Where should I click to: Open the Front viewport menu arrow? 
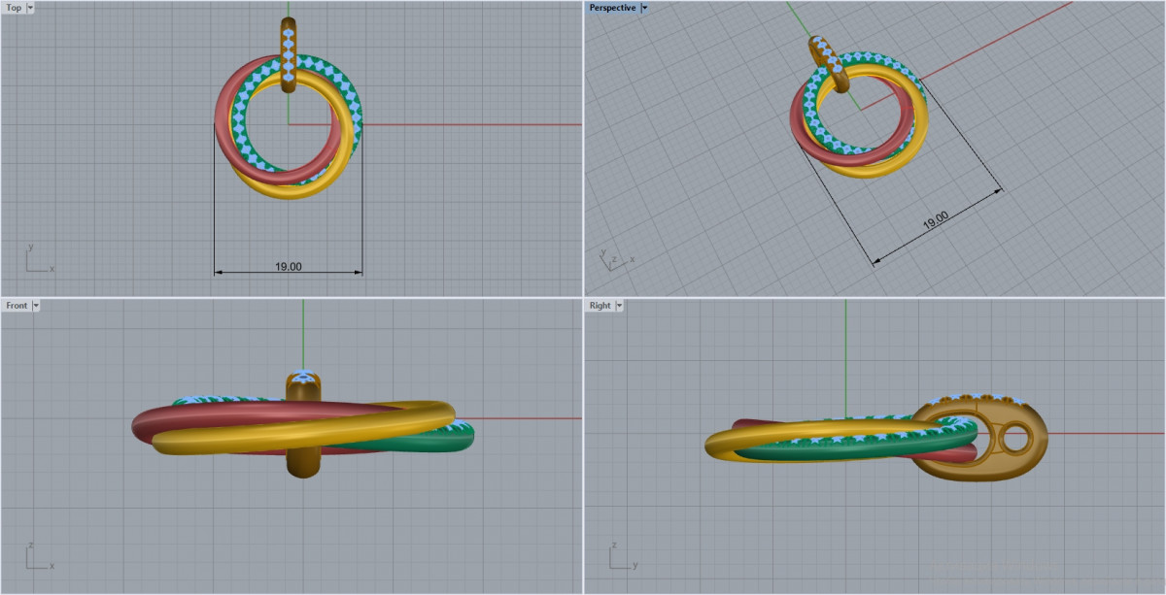tap(36, 305)
